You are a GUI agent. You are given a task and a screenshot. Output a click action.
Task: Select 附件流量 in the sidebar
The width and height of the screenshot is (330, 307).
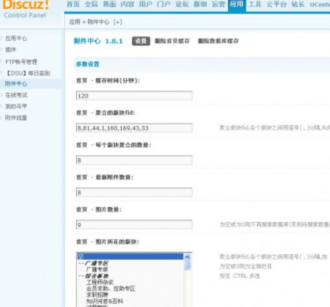(16, 118)
